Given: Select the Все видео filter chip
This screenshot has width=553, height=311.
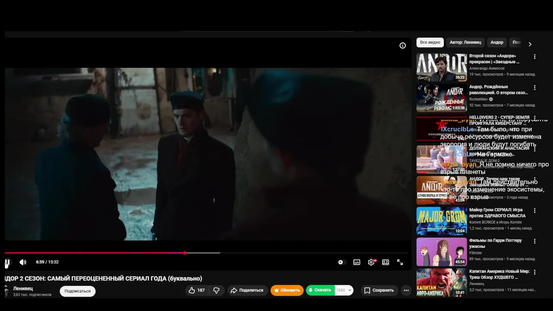Looking at the screenshot, I should pyautogui.click(x=430, y=42).
